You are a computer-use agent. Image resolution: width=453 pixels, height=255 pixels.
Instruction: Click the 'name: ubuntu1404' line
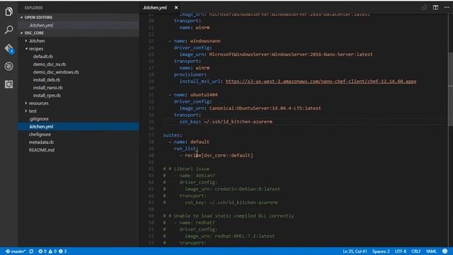195,95
